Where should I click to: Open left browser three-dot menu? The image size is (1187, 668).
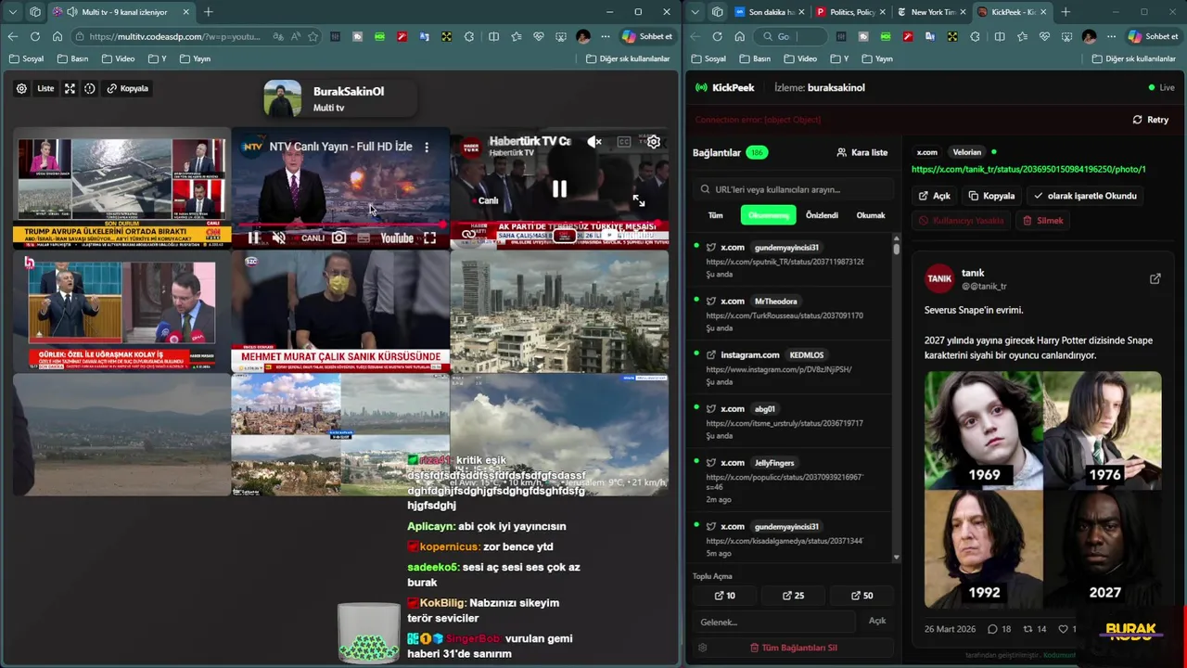click(605, 36)
